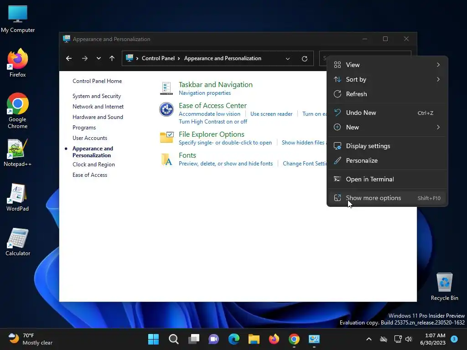Launch Firefox from the taskbar
The width and height of the screenshot is (467, 350).
click(274, 339)
